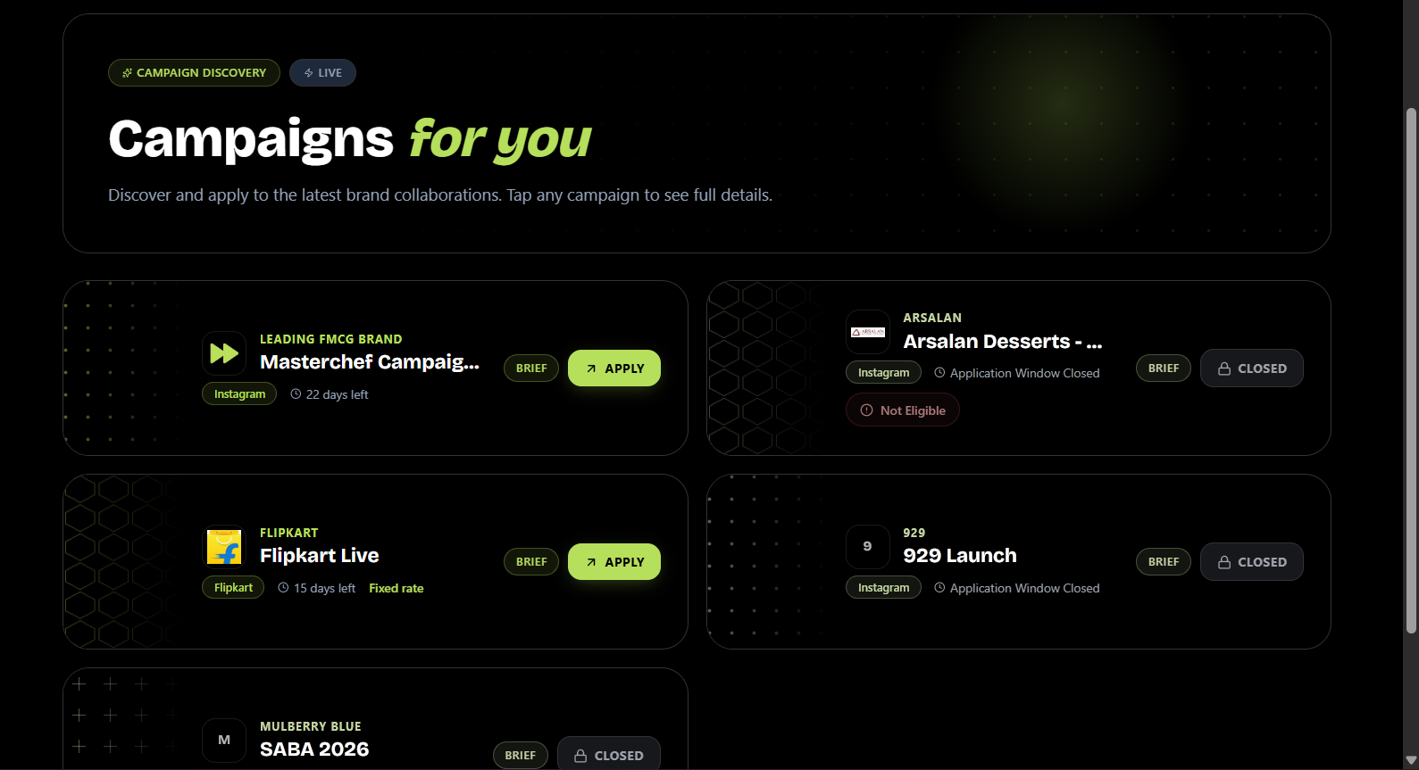Open the SABA 2026 campaign title

click(314, 749)
